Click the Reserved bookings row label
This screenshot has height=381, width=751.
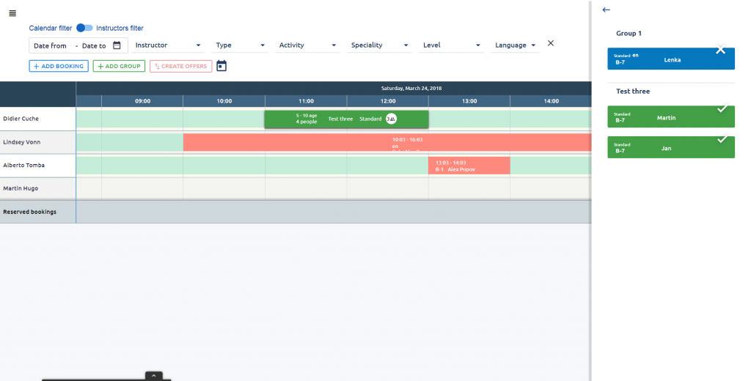pyautogui.click(x=29, y=212)
